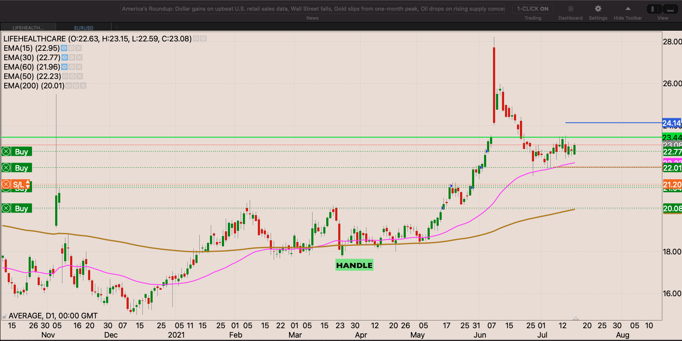Open the America's Roundup news headline

[x=313, y=9]
